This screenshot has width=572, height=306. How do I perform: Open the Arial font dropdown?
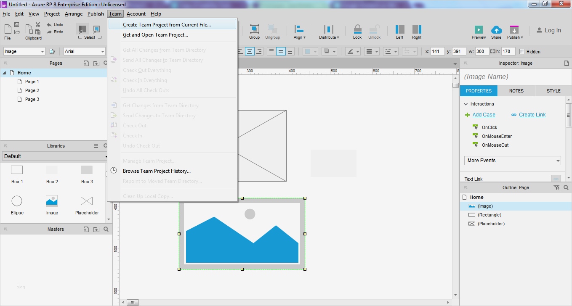pyautogui.click(x=85, y=51)
